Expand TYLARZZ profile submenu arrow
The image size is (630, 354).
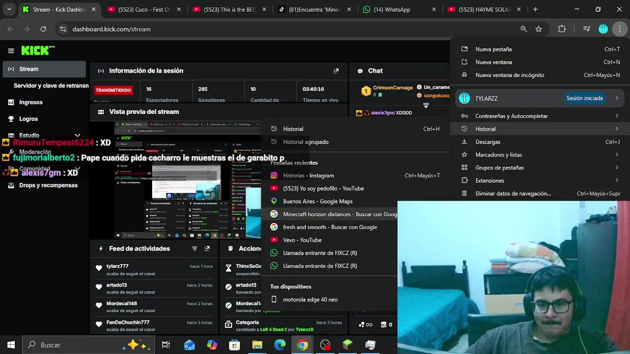pyautogui.click(x=617, y=98)
